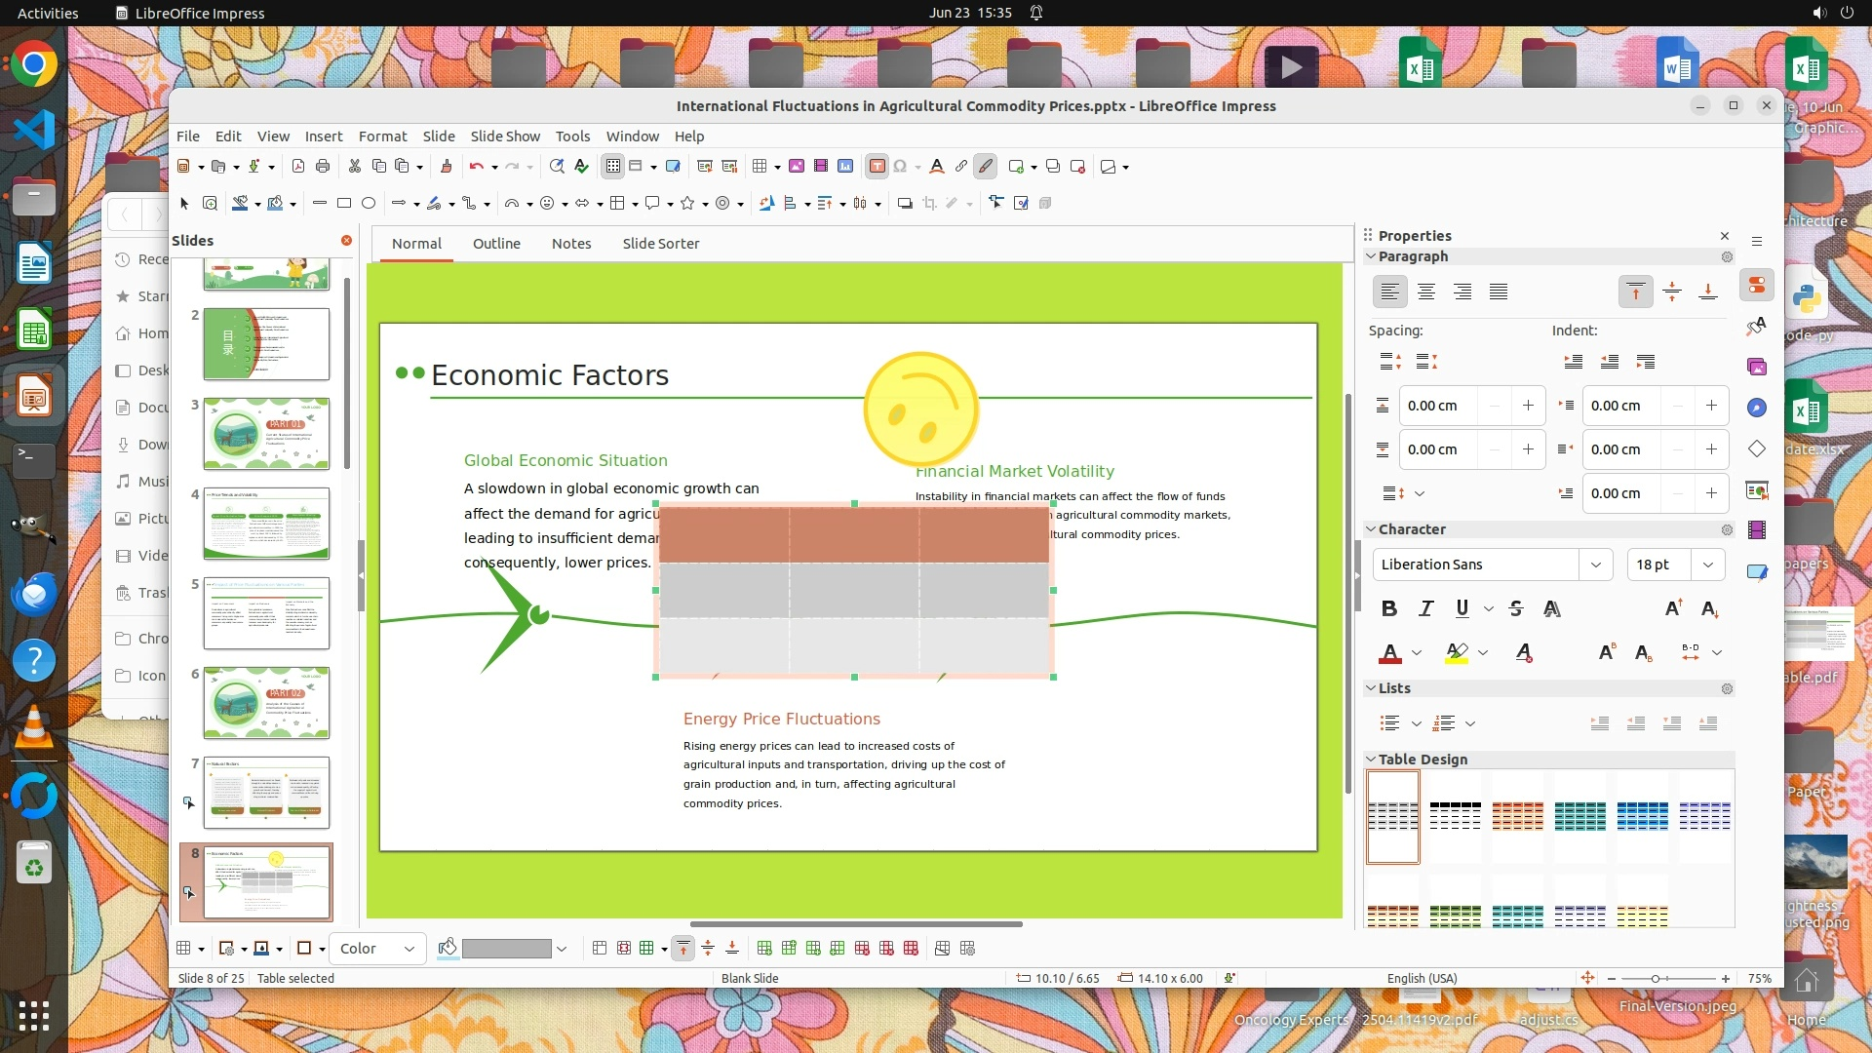The image size is (1872, 1053).
Task: Select the Ellipse drawing tool
Action: (x=369, y=203)
